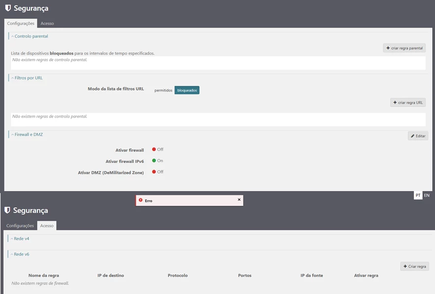Viewport: 435px width, 294px height.
Task: Open Acesso tab in upper panel
Action: click(x=47, y=23)
